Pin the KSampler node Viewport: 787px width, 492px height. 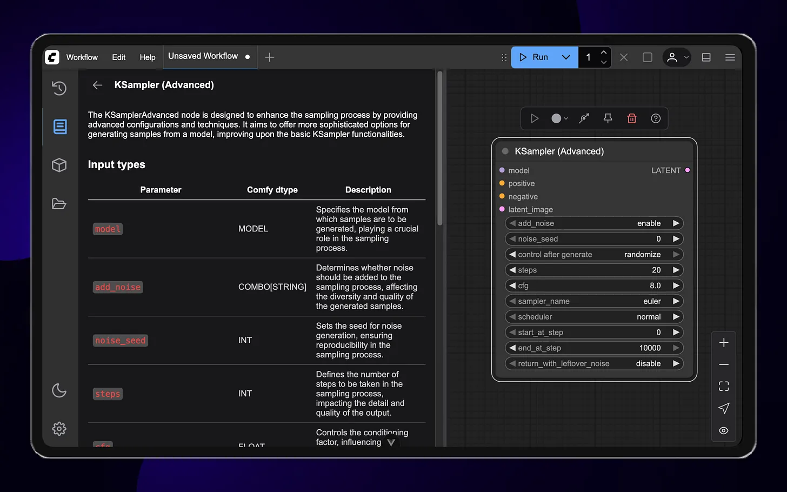coord(608,118)
